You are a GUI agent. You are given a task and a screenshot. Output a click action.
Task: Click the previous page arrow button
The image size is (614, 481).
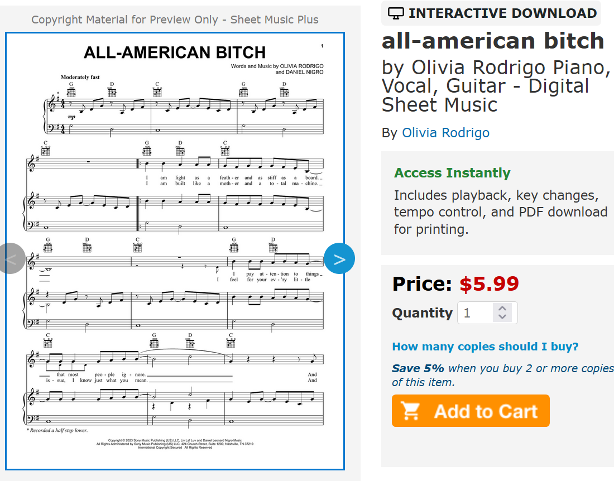pos(11,259)
